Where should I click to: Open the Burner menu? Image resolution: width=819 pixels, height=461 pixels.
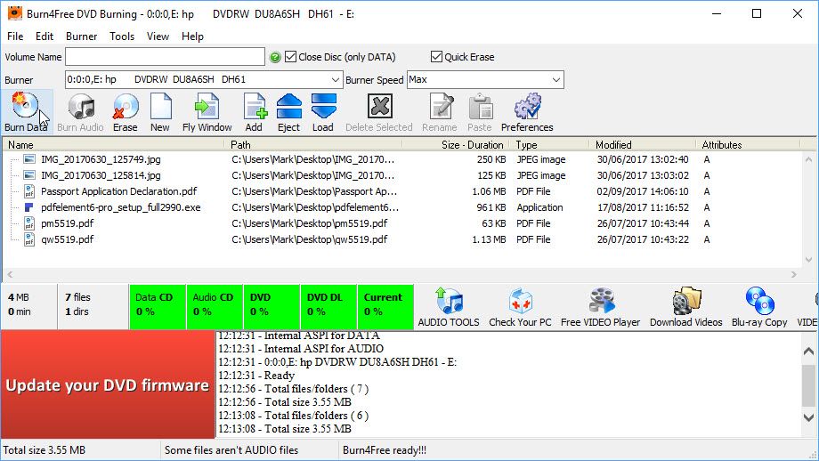click(x=81, y=36)
